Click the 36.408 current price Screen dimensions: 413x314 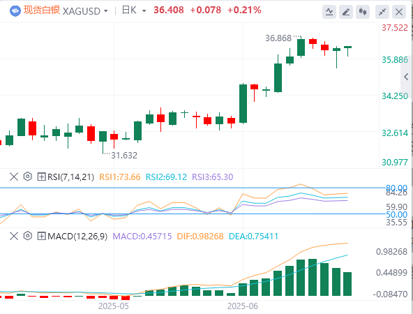tap(169, 10)
